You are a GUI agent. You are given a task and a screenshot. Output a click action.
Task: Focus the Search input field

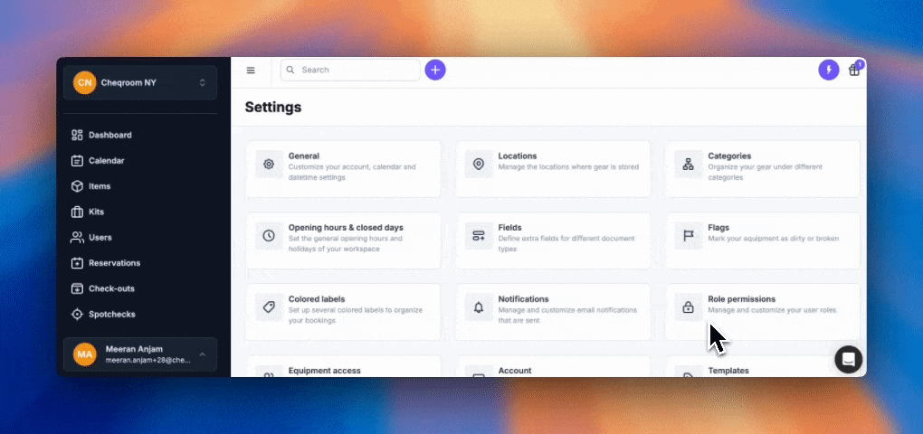coord(350,70)
